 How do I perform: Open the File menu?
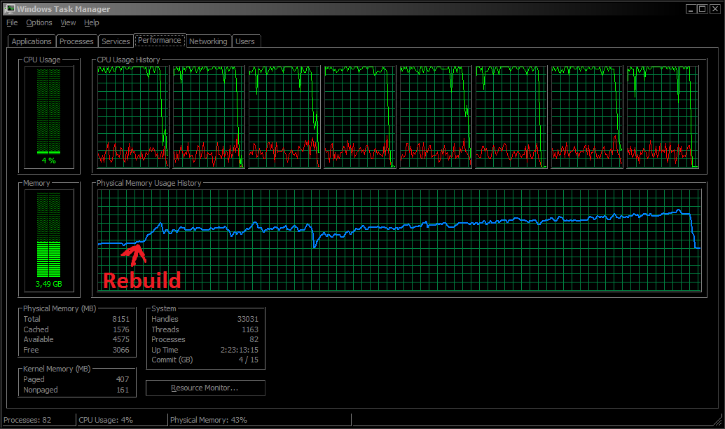(12, 22)
